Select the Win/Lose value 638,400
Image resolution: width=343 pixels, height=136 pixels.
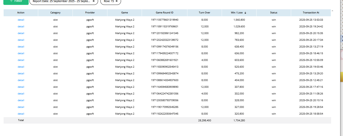239,46
